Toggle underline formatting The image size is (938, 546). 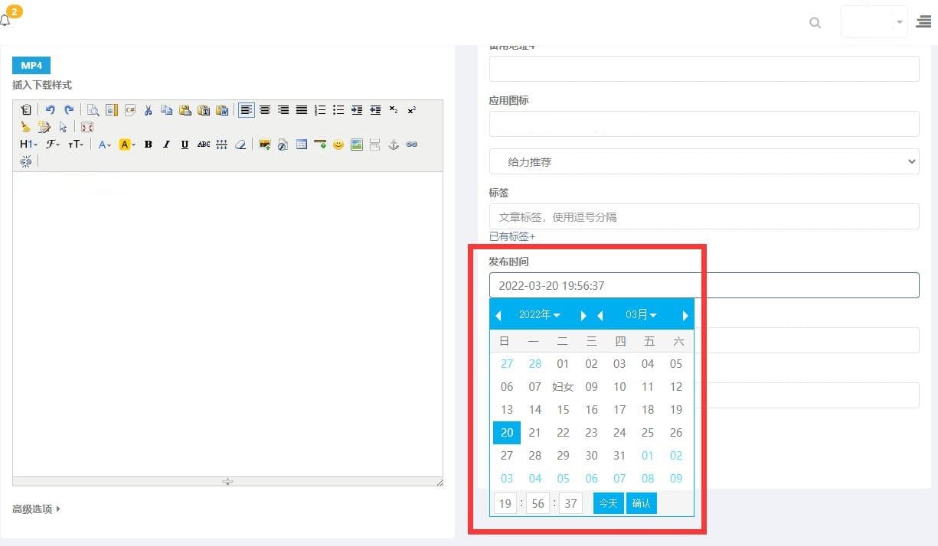coord(185,145)
